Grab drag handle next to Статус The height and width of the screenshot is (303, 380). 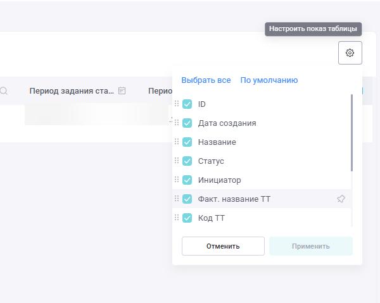177,161
